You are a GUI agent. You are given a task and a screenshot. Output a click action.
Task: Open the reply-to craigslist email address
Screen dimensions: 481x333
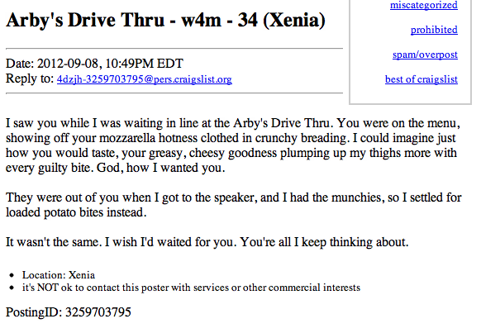[144, 79]
